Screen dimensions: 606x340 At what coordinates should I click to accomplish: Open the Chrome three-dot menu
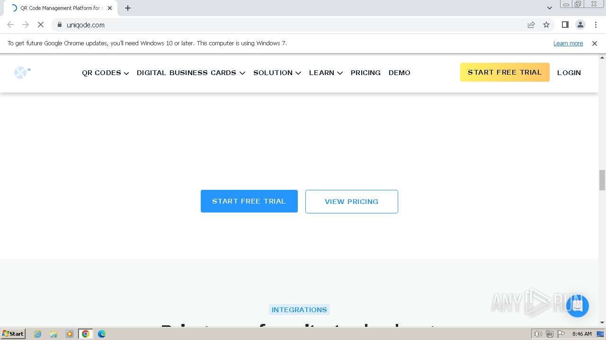(x=595, y=25)
